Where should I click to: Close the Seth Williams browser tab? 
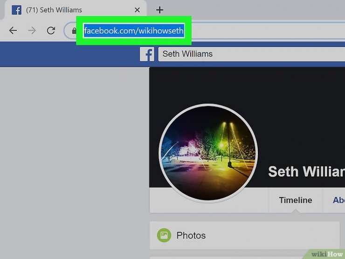point(137,10)
